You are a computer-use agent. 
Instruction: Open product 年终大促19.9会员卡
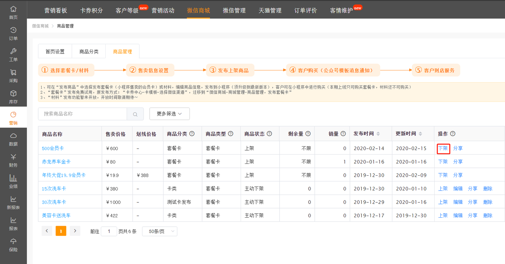tap(64, 175)
